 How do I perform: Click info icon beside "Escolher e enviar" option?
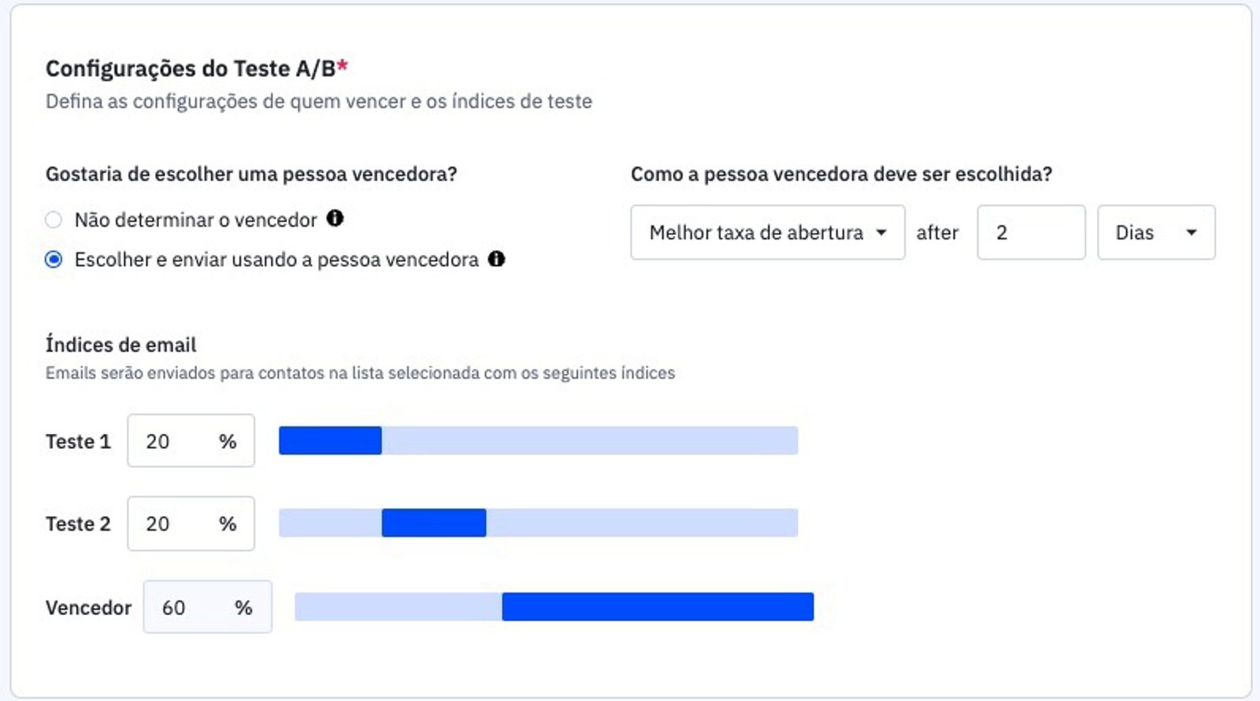tap(496, 258)
